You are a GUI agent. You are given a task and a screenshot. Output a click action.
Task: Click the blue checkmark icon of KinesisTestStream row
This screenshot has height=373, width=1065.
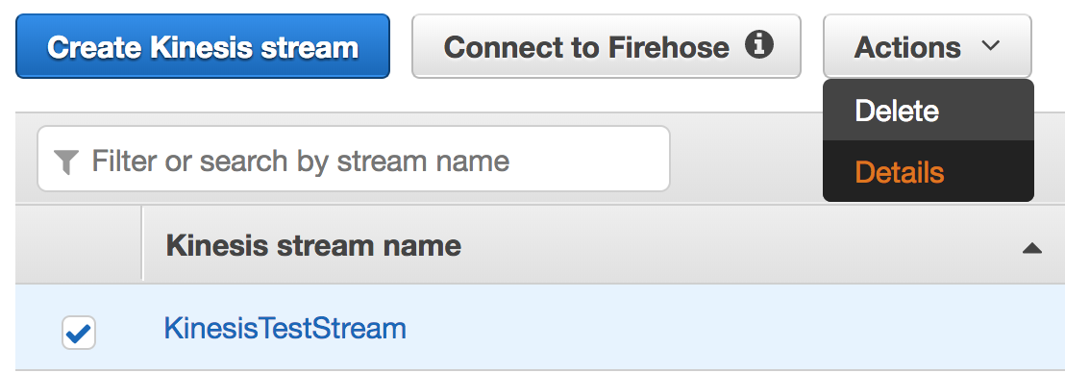[79, 333]
